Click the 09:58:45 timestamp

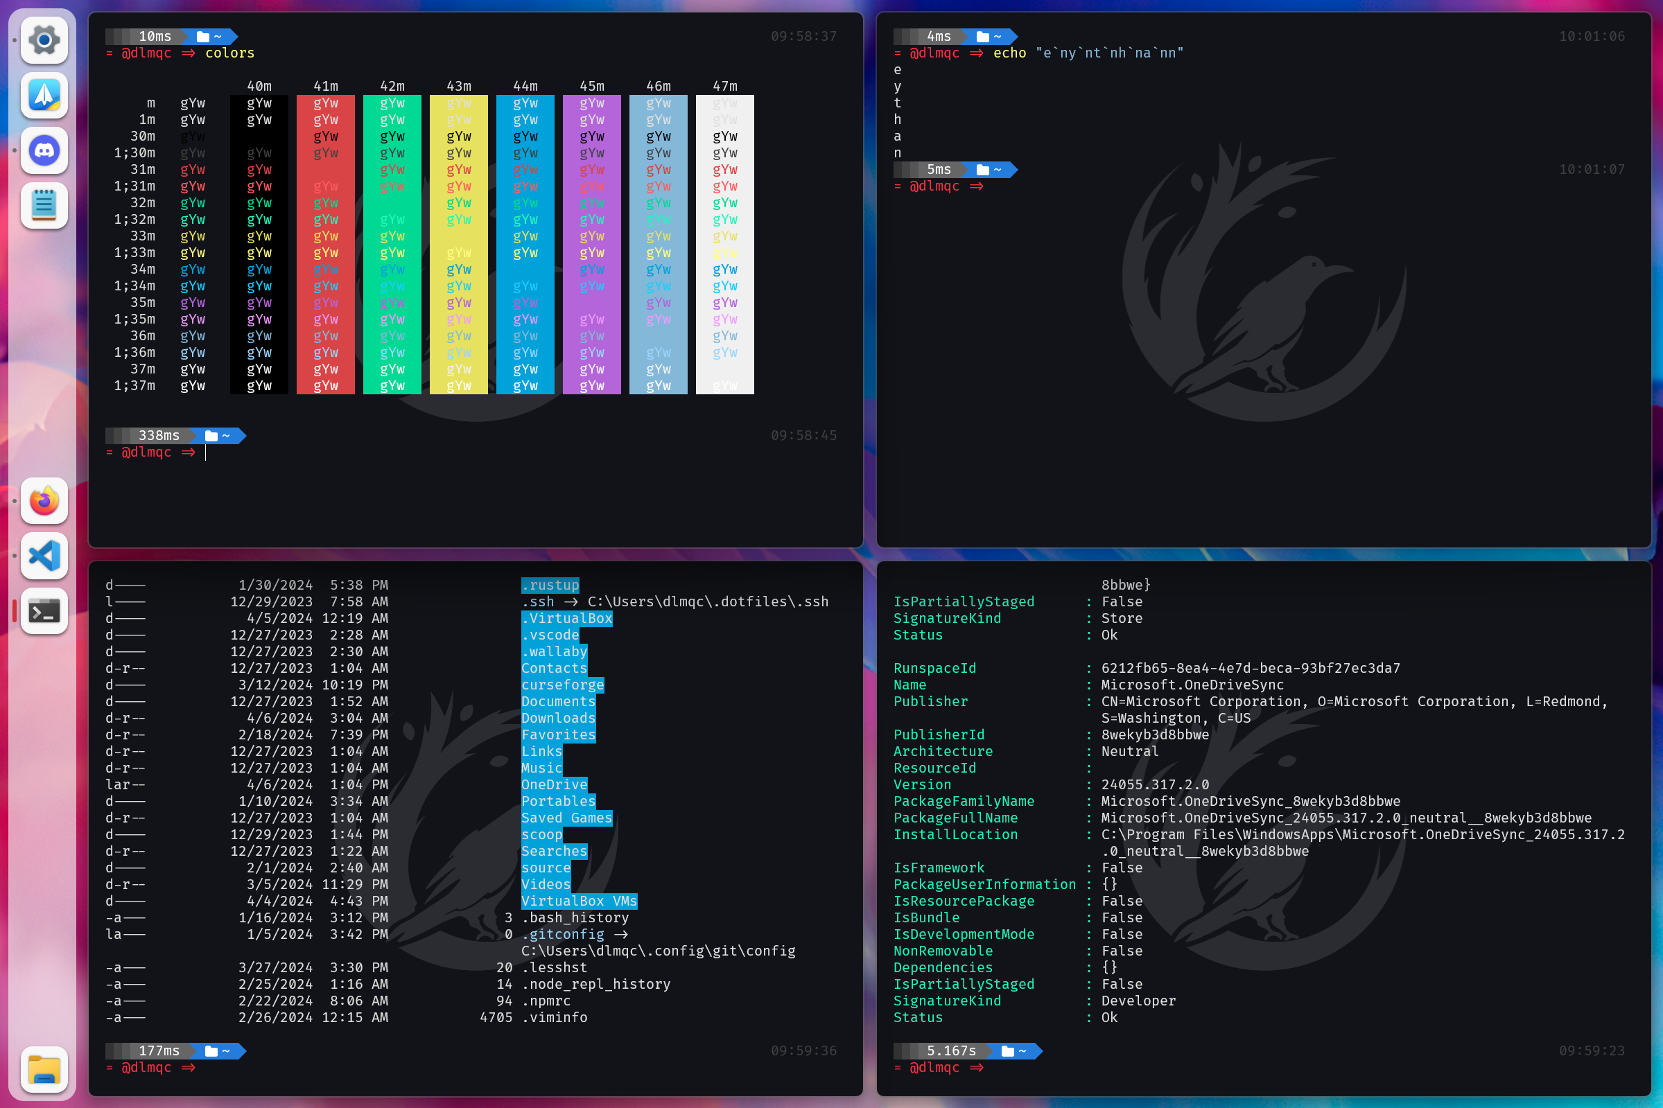click(x=803, y=435)
